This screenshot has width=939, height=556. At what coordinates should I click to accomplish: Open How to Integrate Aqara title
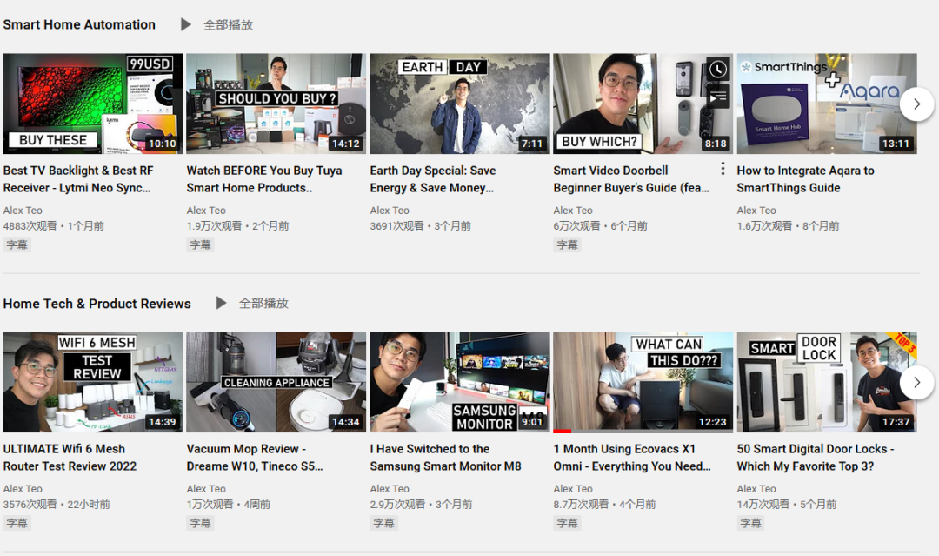805,179
